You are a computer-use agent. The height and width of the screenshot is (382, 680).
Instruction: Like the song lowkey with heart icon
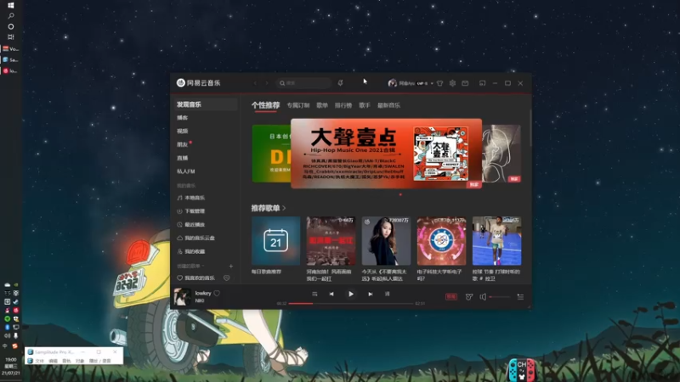[x=217, y=293]
